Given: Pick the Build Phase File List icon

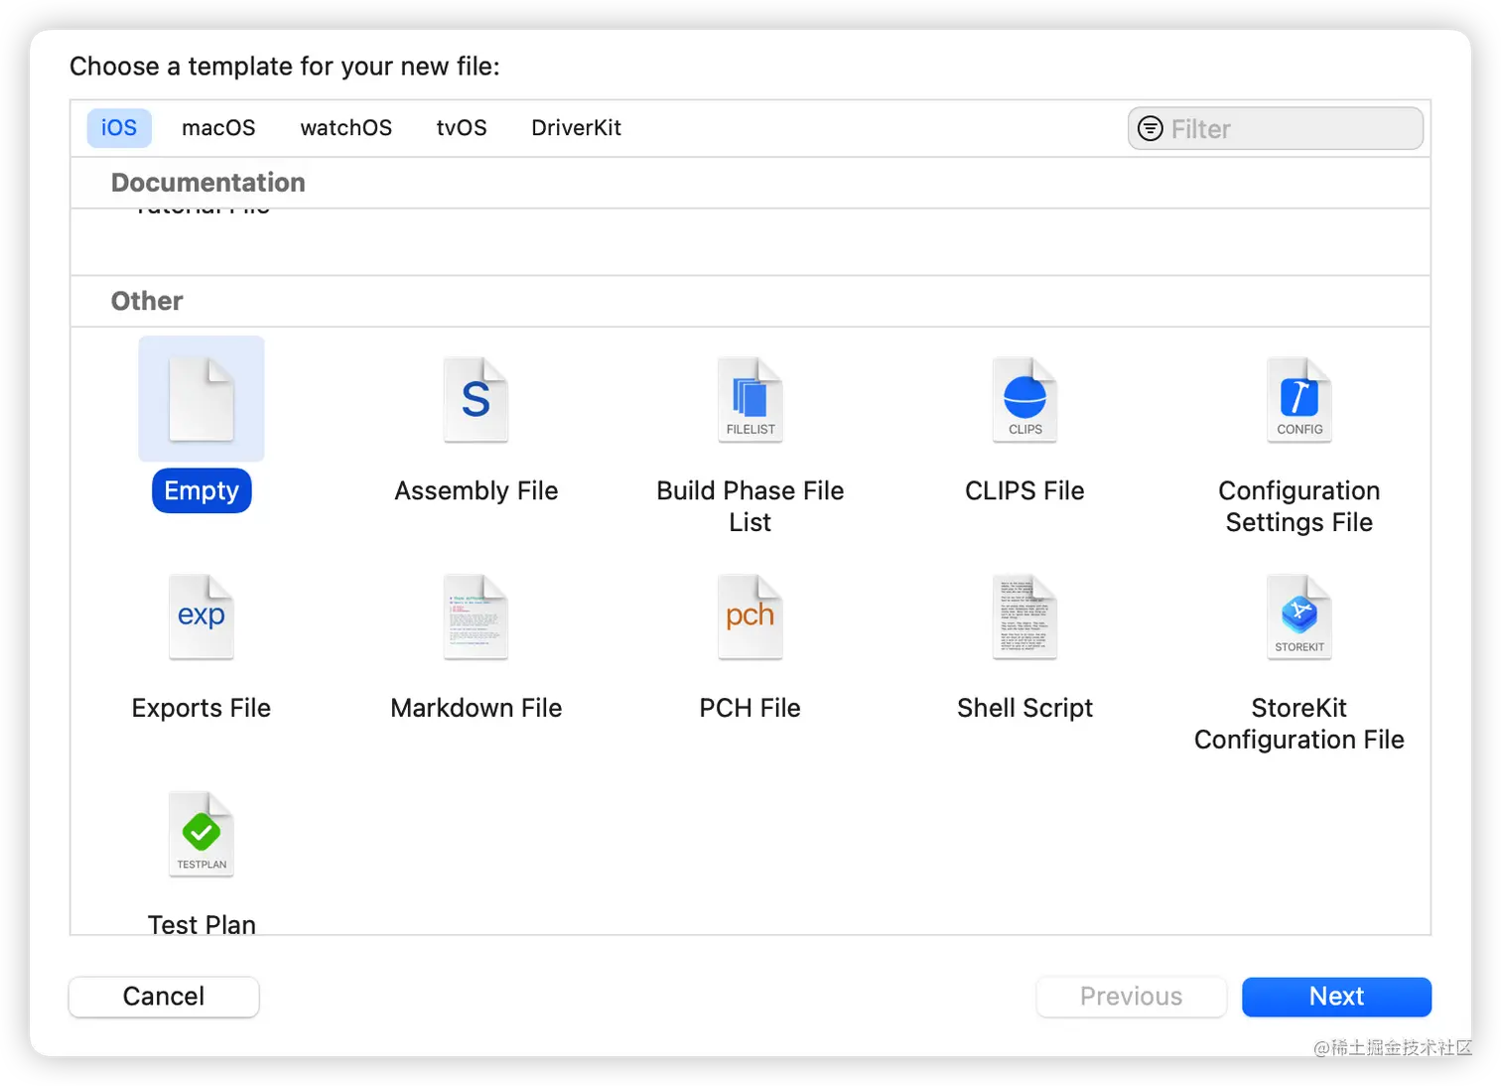Looking at the screenshot, I should tap(750, 399).
